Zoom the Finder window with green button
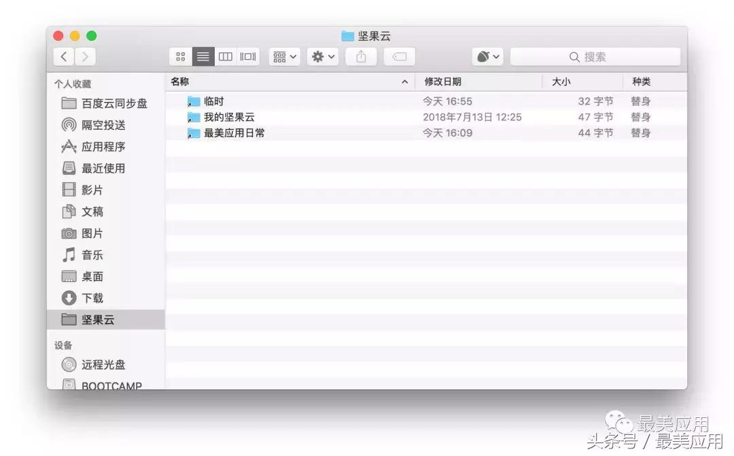734x456 pixels. [x=92, y=35]
